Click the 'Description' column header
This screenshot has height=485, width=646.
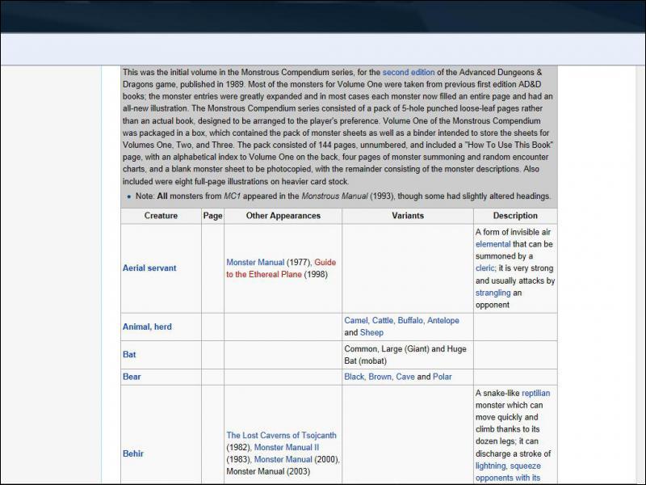[515, 216]
